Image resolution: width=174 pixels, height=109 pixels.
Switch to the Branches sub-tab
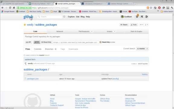[51, 49]
